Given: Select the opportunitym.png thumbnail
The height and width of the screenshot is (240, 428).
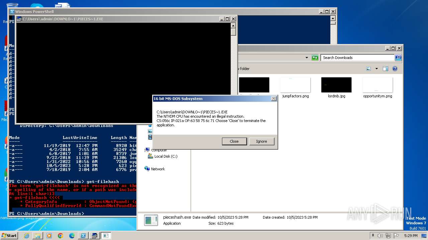Looking at the screenshot, I should (378, 85).
